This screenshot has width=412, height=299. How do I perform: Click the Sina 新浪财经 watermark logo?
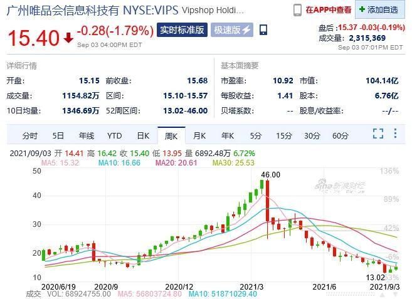(340, 186)
